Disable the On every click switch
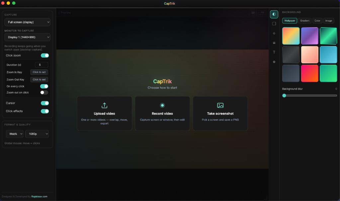Viewport: 340px width, 201px height. point(44,86)
